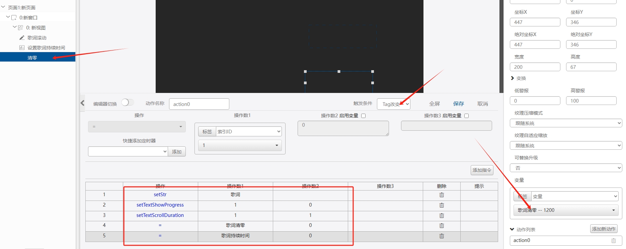Toggle the 编辑器切换 switch
Image resolution: width=626 pixels, height=249 pixels.
[x=128, y=102]
